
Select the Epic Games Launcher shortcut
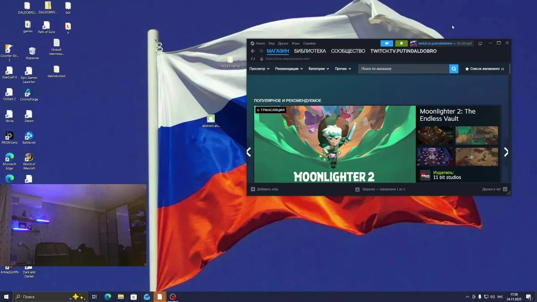tap(29, 75)
